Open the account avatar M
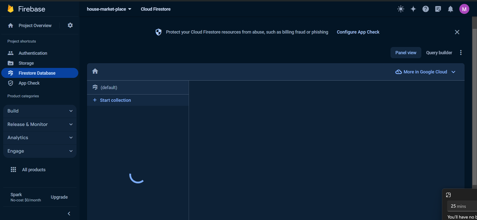Screen dimensions: 477x220 (464, 9)
